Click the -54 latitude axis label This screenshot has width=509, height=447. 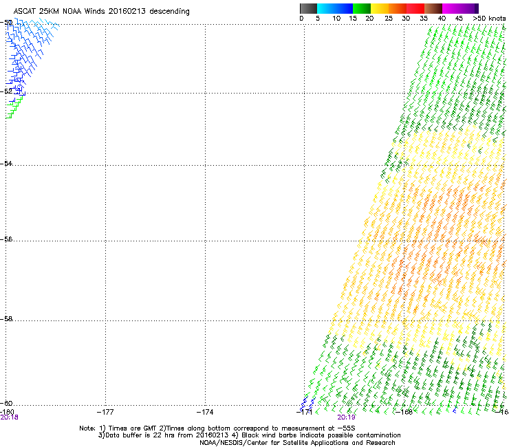point(7,164)
